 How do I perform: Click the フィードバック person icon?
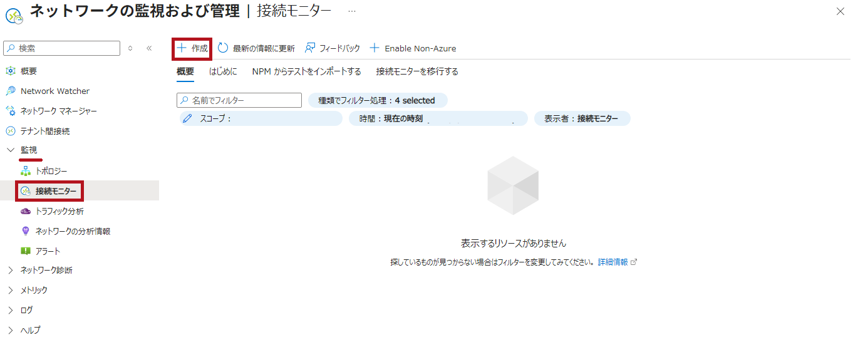coord(310,48)
